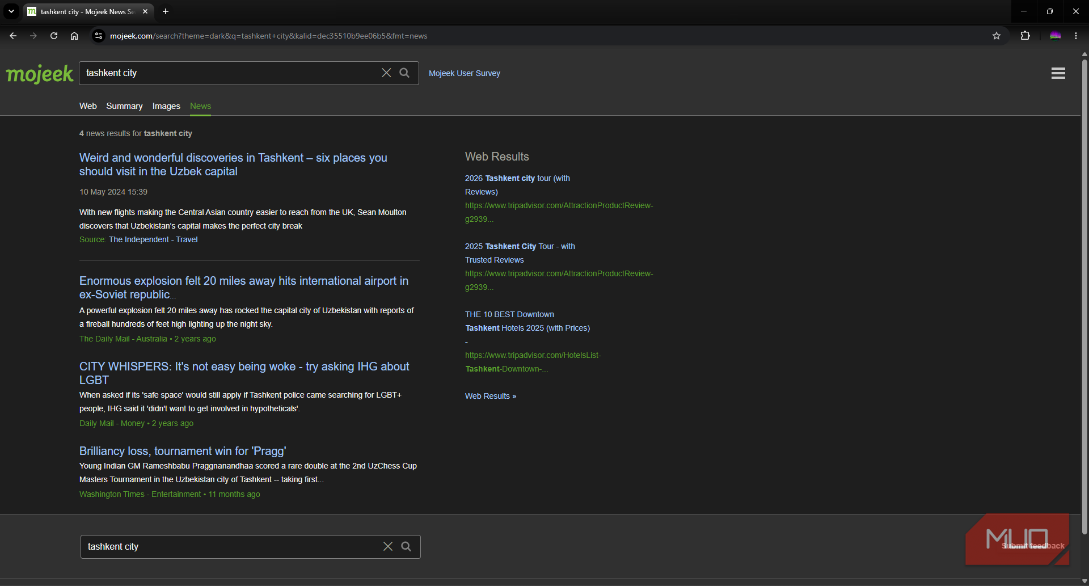Open The Independent - Travel source link
This screenshot has width=1089, height=586.
click(153, 239)
